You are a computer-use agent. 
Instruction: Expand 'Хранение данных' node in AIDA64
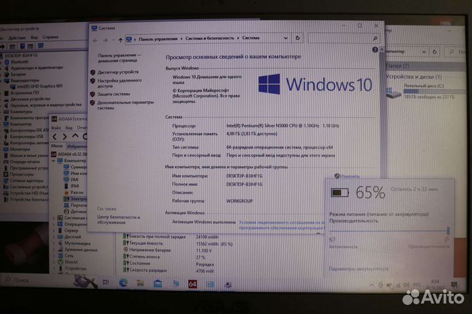pos(54,250)
